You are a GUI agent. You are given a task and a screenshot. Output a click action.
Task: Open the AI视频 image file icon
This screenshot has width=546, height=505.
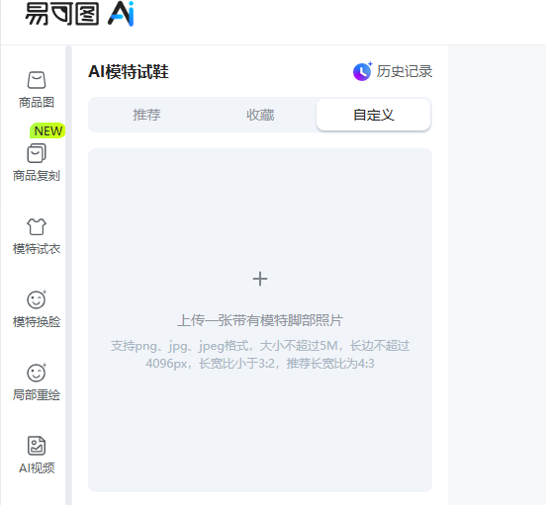click(x=37, y=446)
